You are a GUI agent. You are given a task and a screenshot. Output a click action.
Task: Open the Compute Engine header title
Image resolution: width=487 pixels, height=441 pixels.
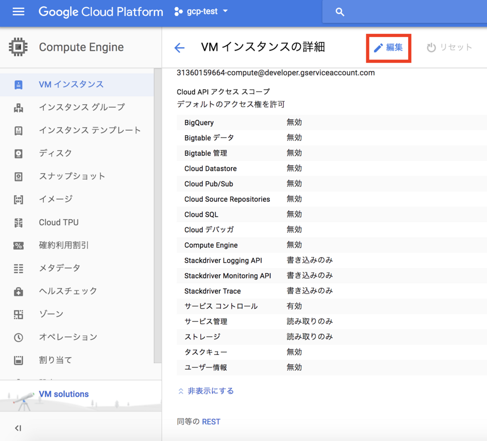pyautogui.click(x=81, y=47)
